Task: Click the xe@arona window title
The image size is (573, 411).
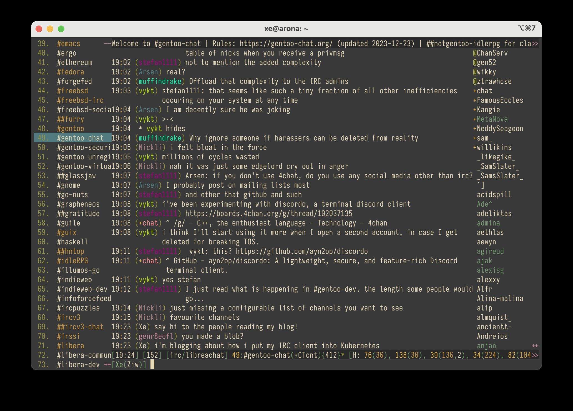Action: tap(286, 28)
